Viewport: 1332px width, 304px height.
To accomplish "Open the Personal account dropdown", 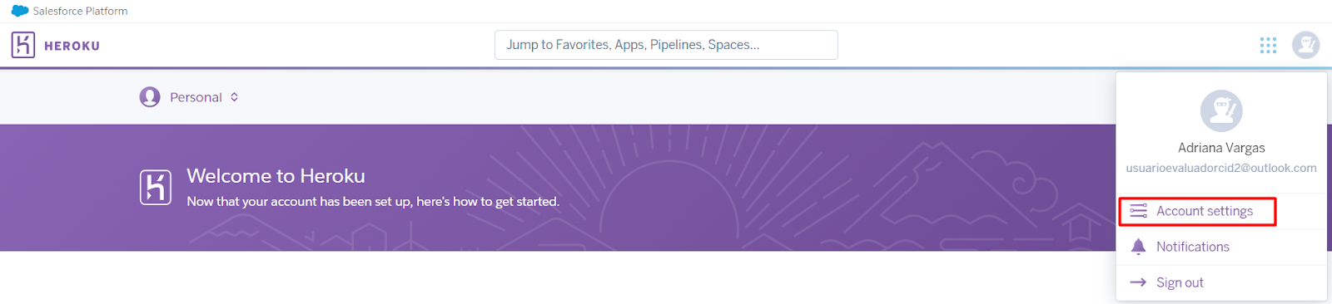I will pyautogui.click(x=189, y=97).
